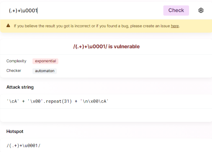Click the yellow bug report notice banner
The height and width of the screenshot is (152, 212).
point(106,26)
